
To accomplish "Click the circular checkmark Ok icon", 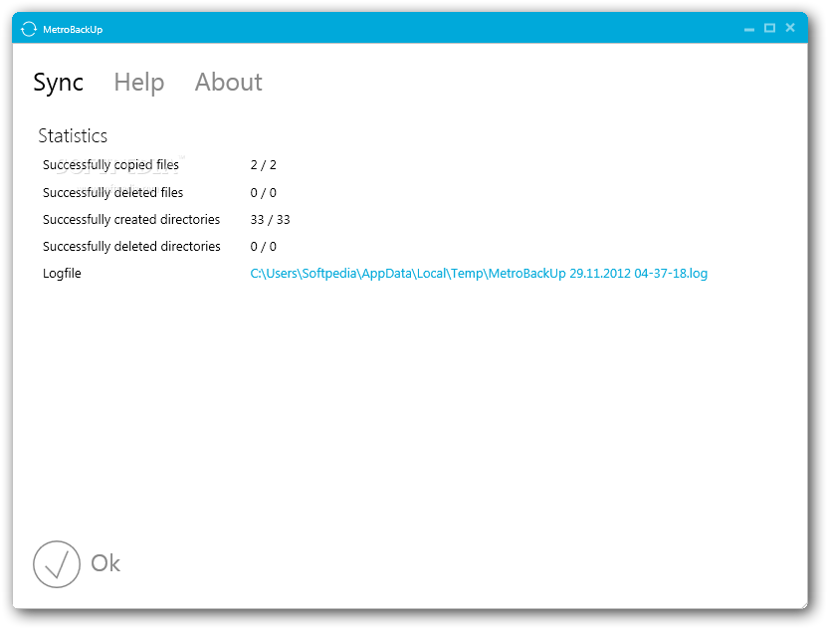I will click(x=57, y=564).
